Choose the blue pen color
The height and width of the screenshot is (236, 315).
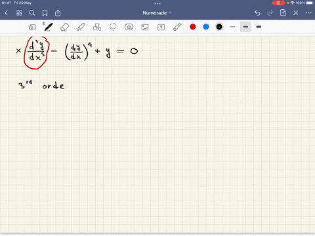pyautogui.click(x=206, y=27)
